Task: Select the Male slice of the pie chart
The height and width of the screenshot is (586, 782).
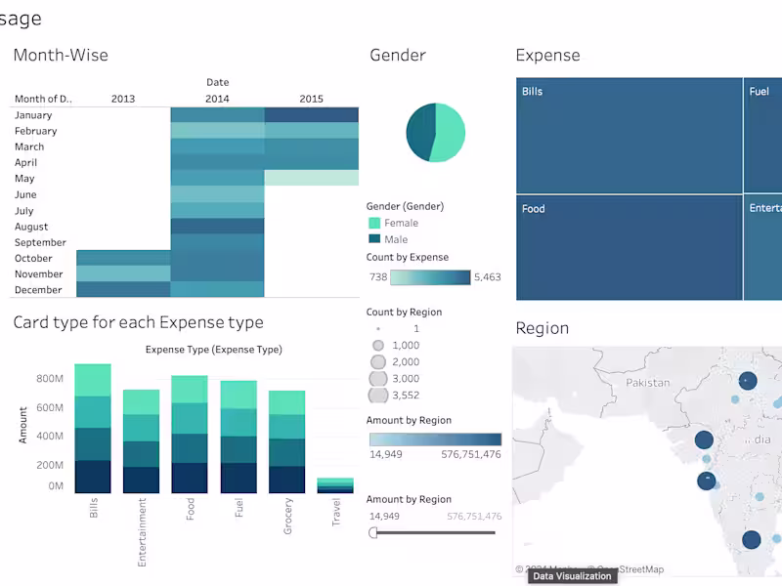Action: pyautogui.click(x=419, y=133)
